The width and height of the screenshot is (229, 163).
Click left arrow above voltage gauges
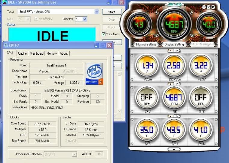171,51
